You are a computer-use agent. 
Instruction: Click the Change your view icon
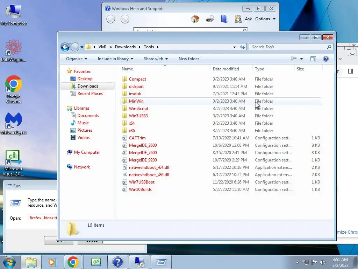tap(294, 59)
